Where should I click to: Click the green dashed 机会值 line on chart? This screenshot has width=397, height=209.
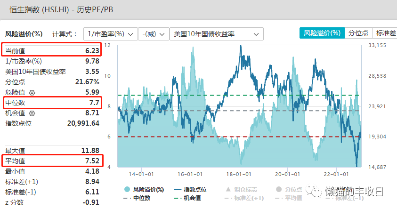click(238, 96)
